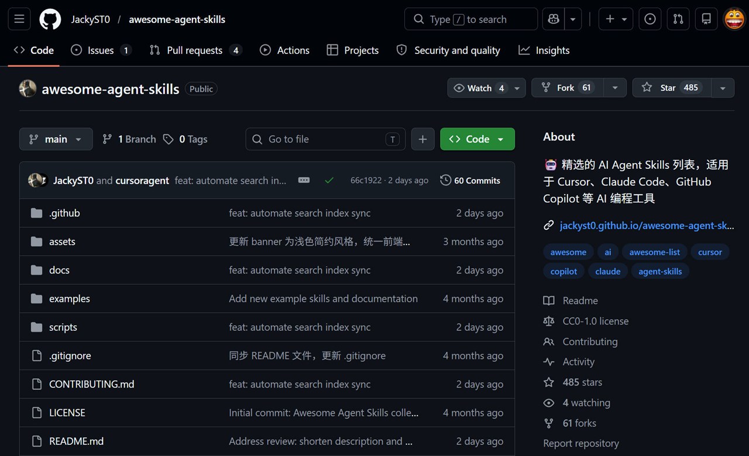Switch to the Pull requests tab
The image size is (749, 456).
[x=195, y=50]
